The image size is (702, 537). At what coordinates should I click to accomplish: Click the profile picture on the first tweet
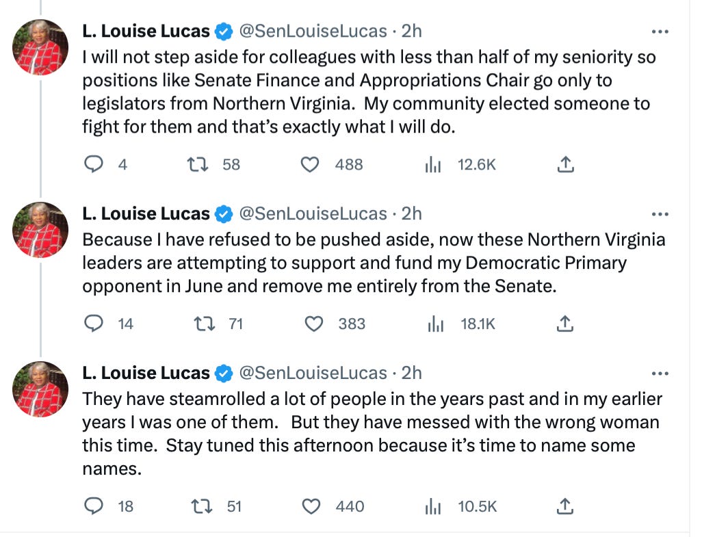(x=40, y=47)
